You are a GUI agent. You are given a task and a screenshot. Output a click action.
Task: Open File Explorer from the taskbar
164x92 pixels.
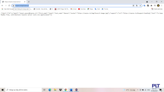(x=55, y=90)
